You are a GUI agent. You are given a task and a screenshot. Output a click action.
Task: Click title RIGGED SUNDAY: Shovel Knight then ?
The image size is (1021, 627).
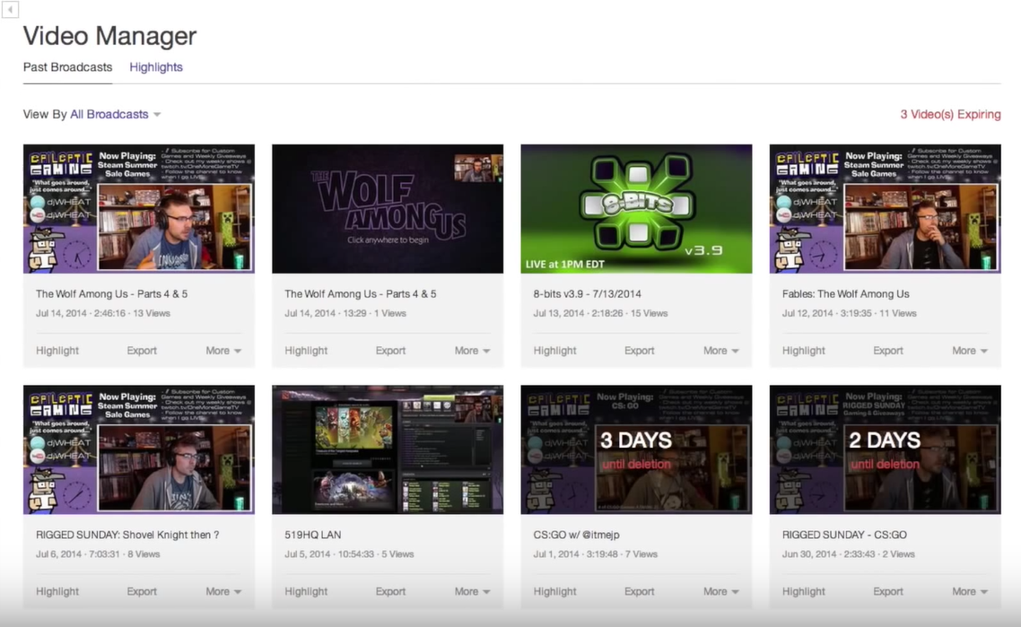[x=127, y=535]
